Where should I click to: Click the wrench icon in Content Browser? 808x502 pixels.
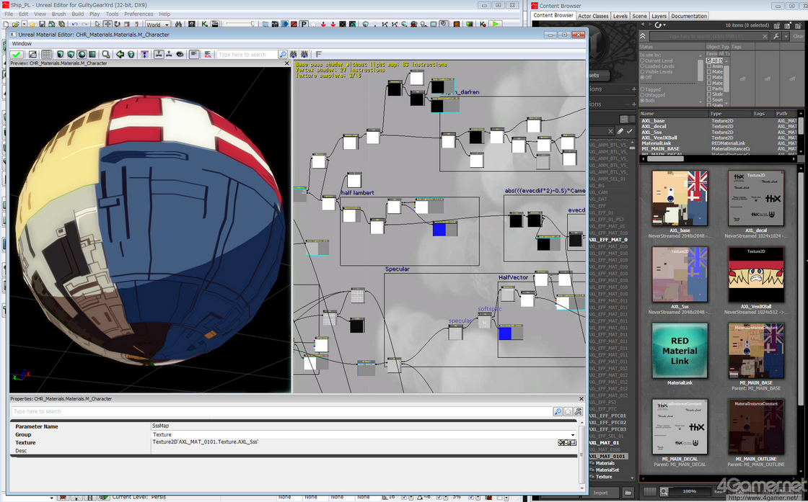(776, 36)
